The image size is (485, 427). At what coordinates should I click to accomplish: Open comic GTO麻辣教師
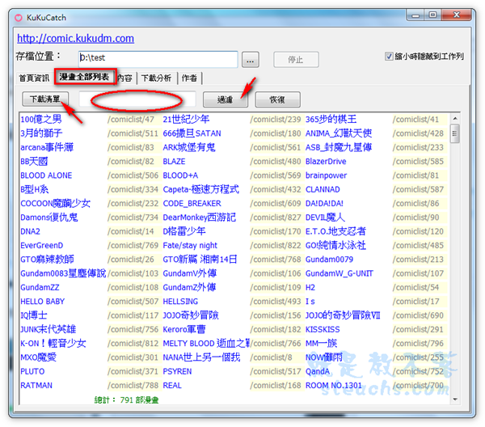[x=47, y=260]
